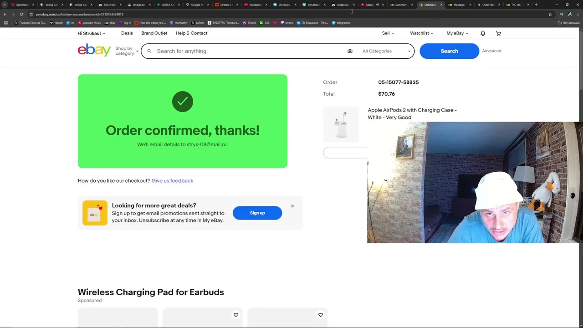Click the Sign up button
583x328 pixels.
point(257,213)
